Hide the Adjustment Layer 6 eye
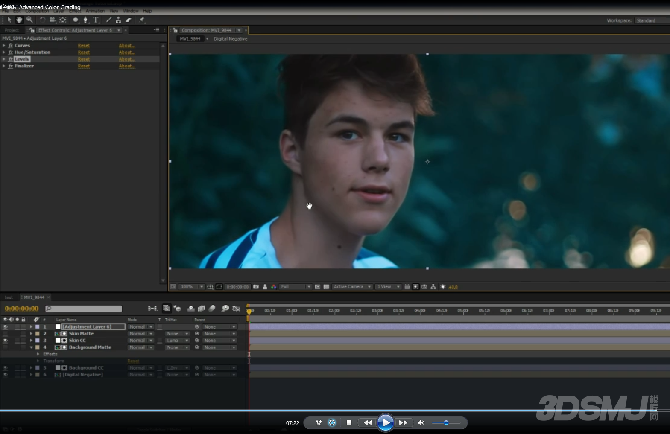670x434 pixels. point(5,327)
